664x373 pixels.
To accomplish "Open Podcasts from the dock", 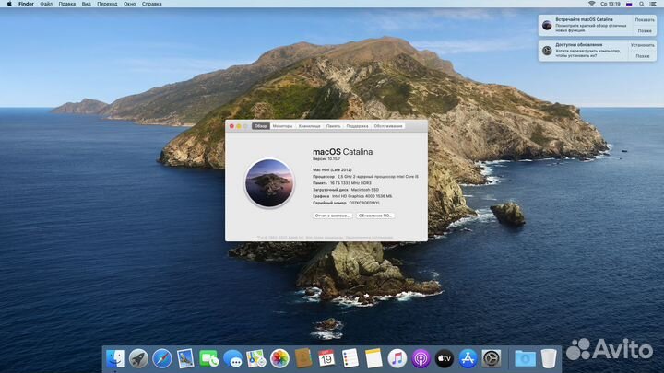I will tap(421, 358).
